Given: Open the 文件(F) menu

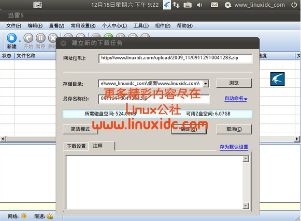Looking at the screenshot, I should click(13, 26).
